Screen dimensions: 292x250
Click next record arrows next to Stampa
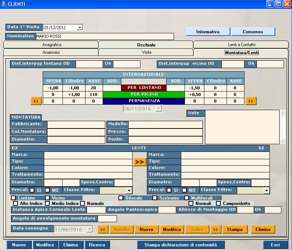click(x=216, y=230)
